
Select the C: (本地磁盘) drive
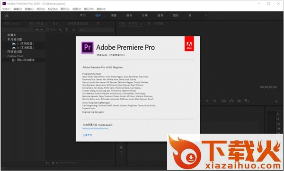25,43
